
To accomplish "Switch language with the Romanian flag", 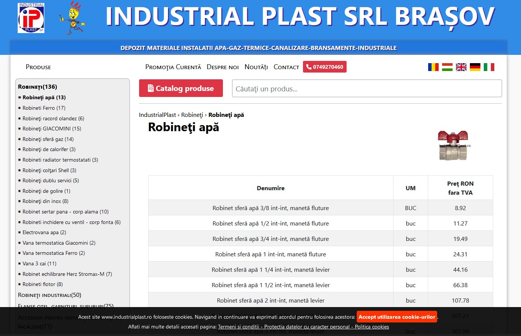I will click(x=433, y=67).
